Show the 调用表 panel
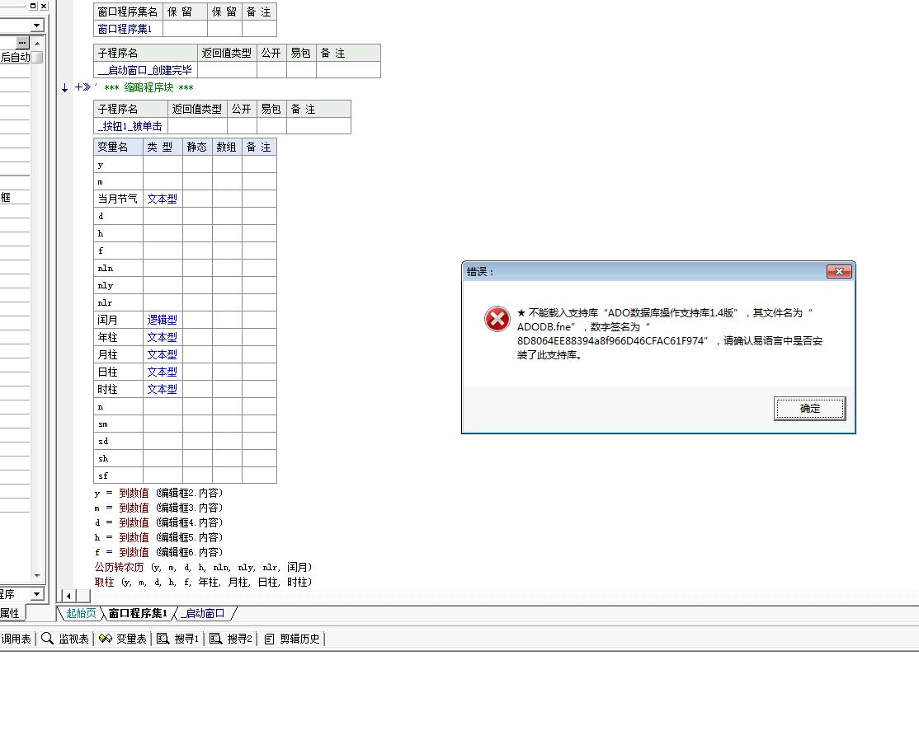The height and width of the screenshot is (754, 919). pos(16,639)
